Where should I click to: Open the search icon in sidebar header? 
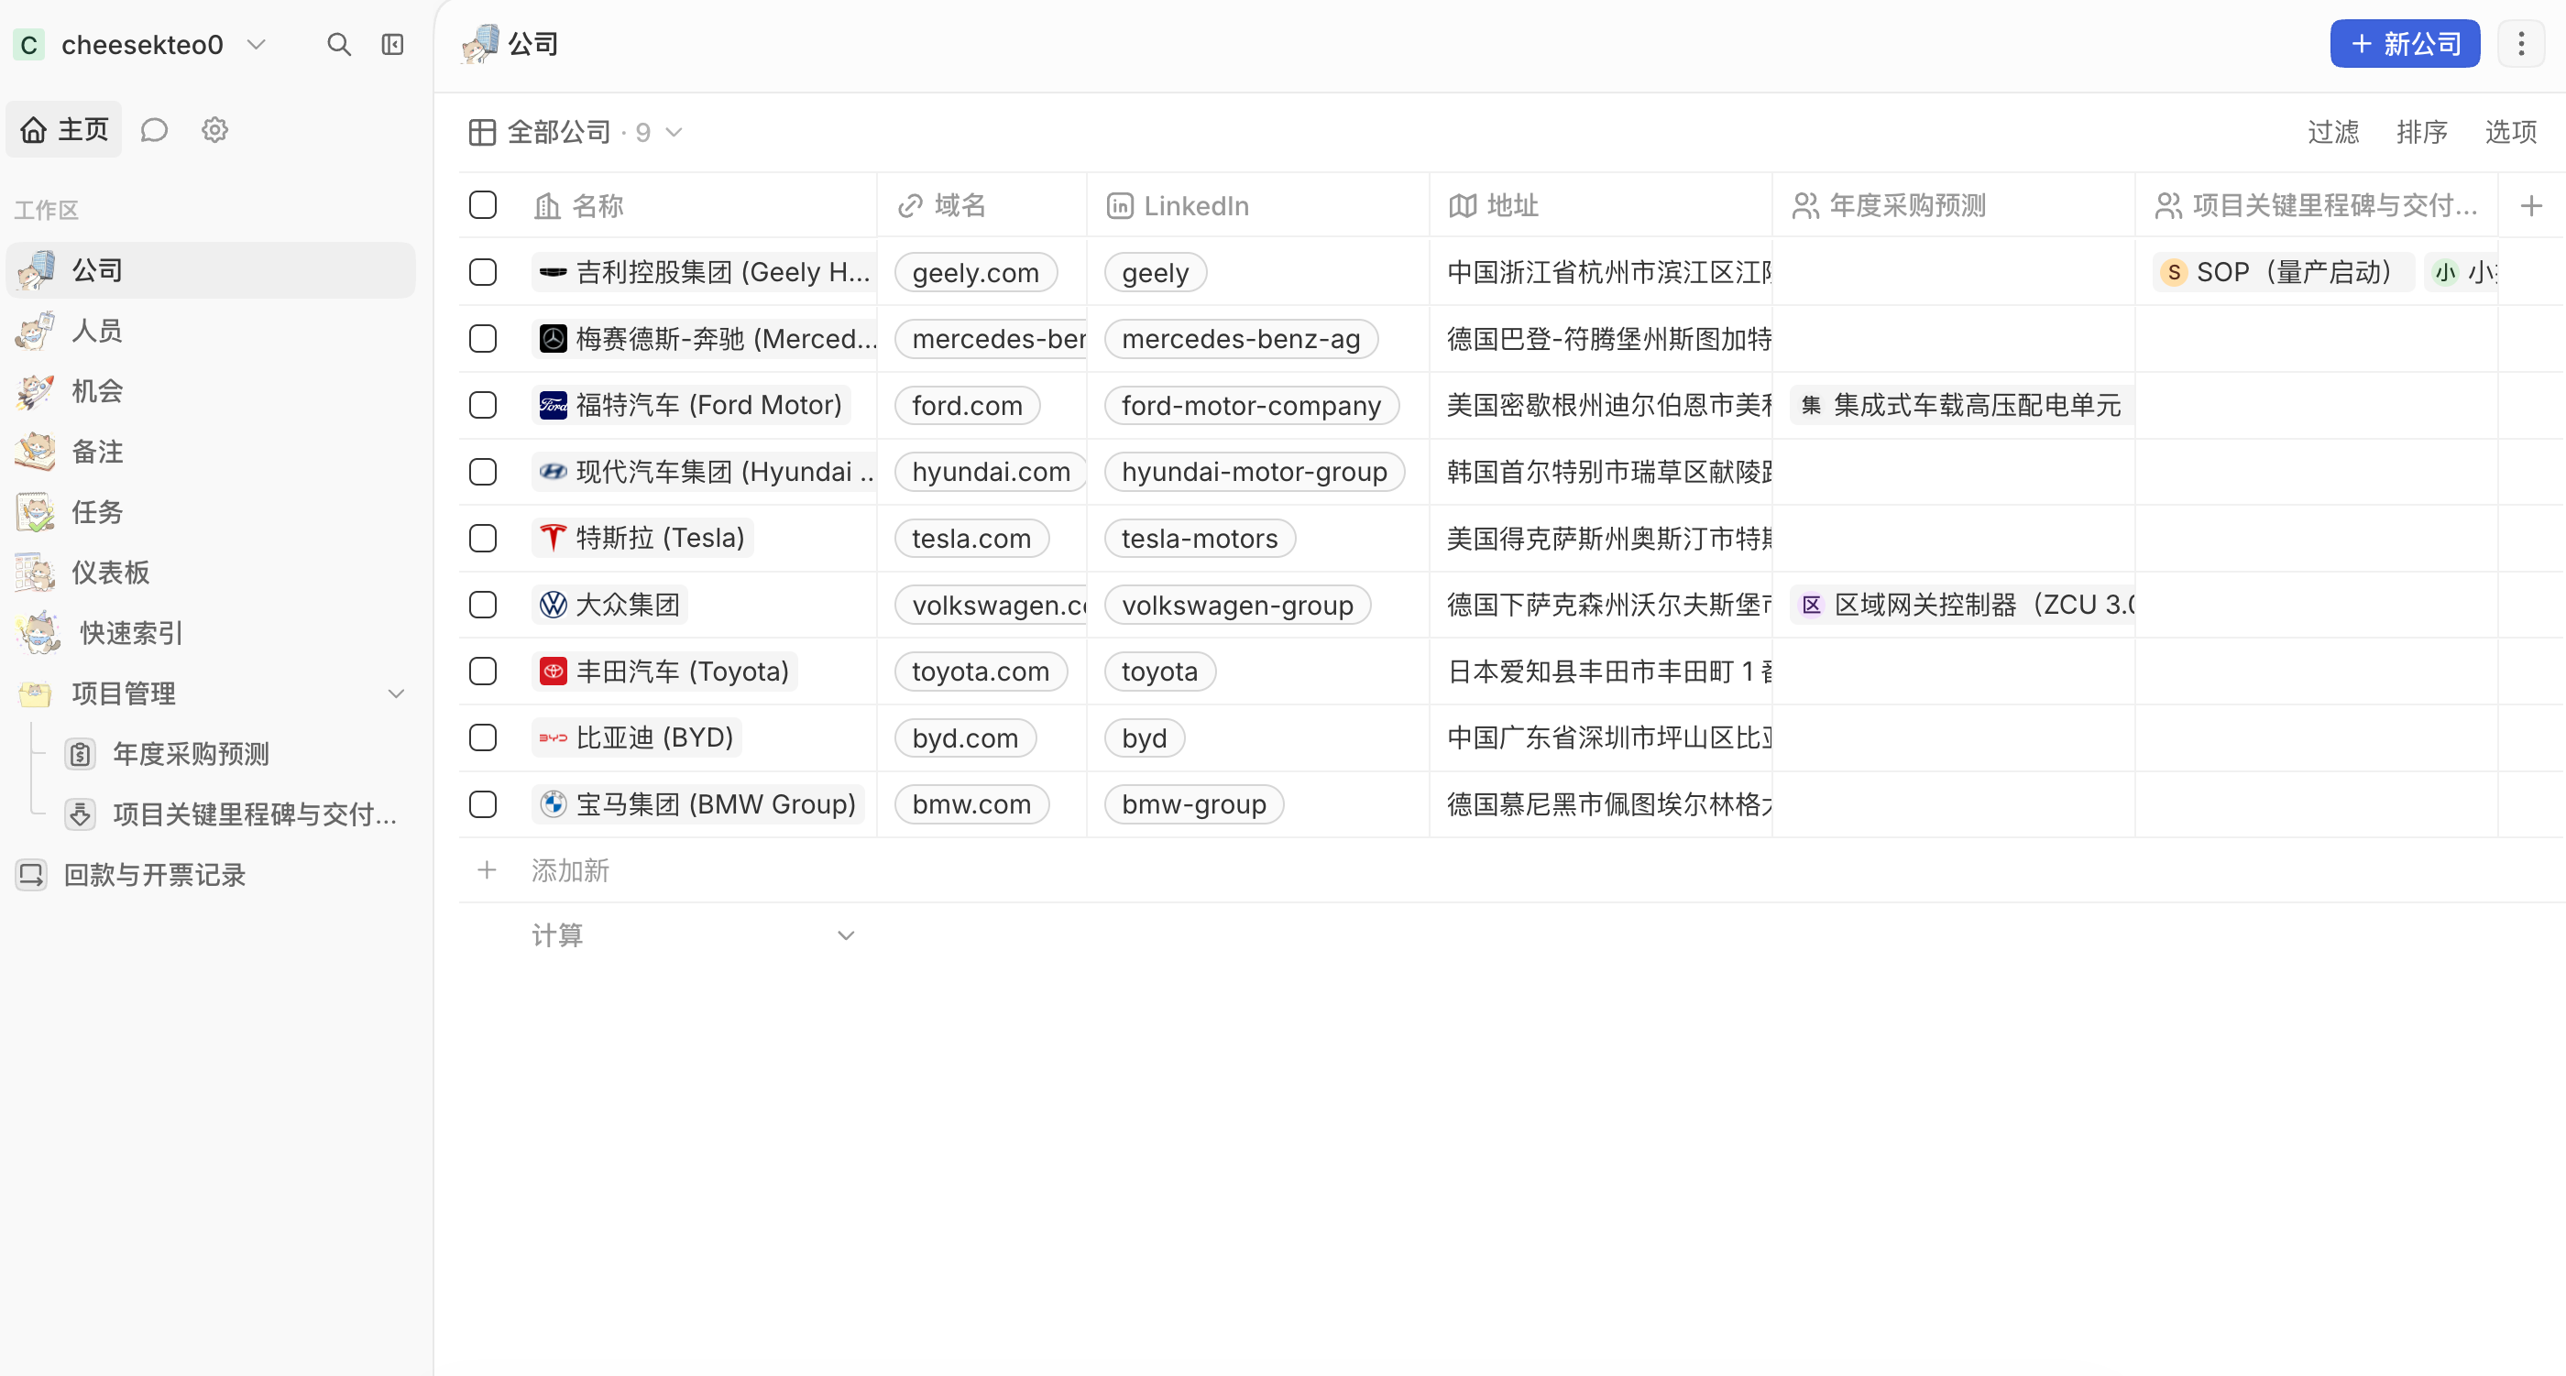point(339,45)
